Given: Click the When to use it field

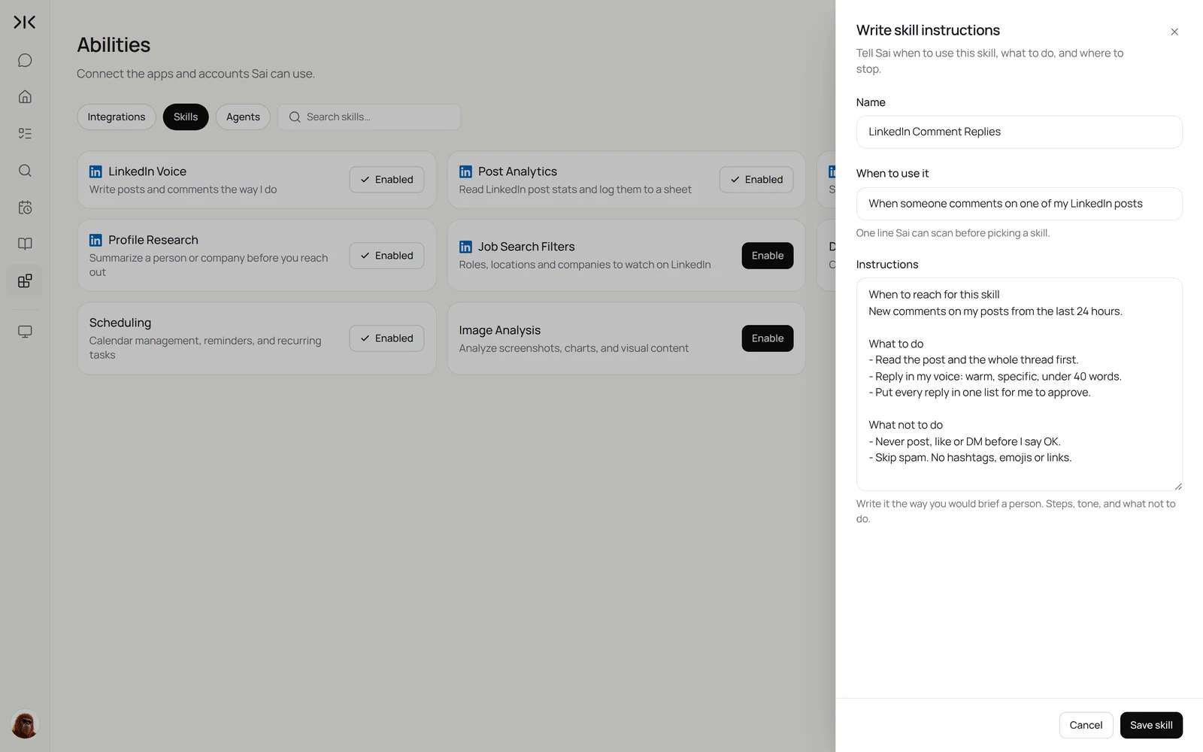Looking at the screenshot, I should point(1019,204).
